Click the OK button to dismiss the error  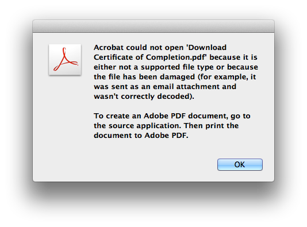tap(240, 164)
